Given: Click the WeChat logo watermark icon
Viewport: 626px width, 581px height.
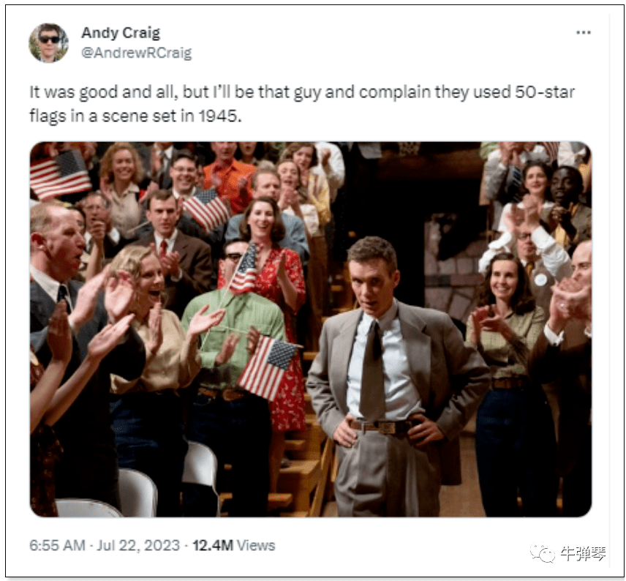Looking at the screenshot, I should pos(542,553).
